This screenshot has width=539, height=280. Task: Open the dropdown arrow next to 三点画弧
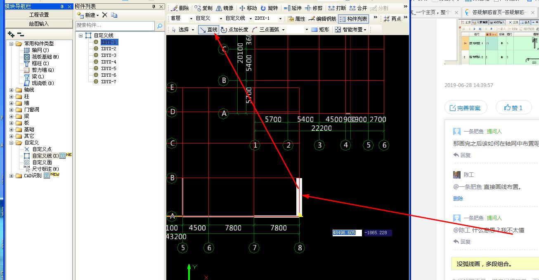(x=283, y=30)
